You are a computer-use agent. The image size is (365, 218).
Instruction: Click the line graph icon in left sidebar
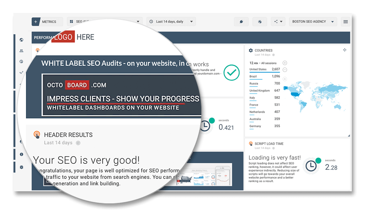point(21,73)
